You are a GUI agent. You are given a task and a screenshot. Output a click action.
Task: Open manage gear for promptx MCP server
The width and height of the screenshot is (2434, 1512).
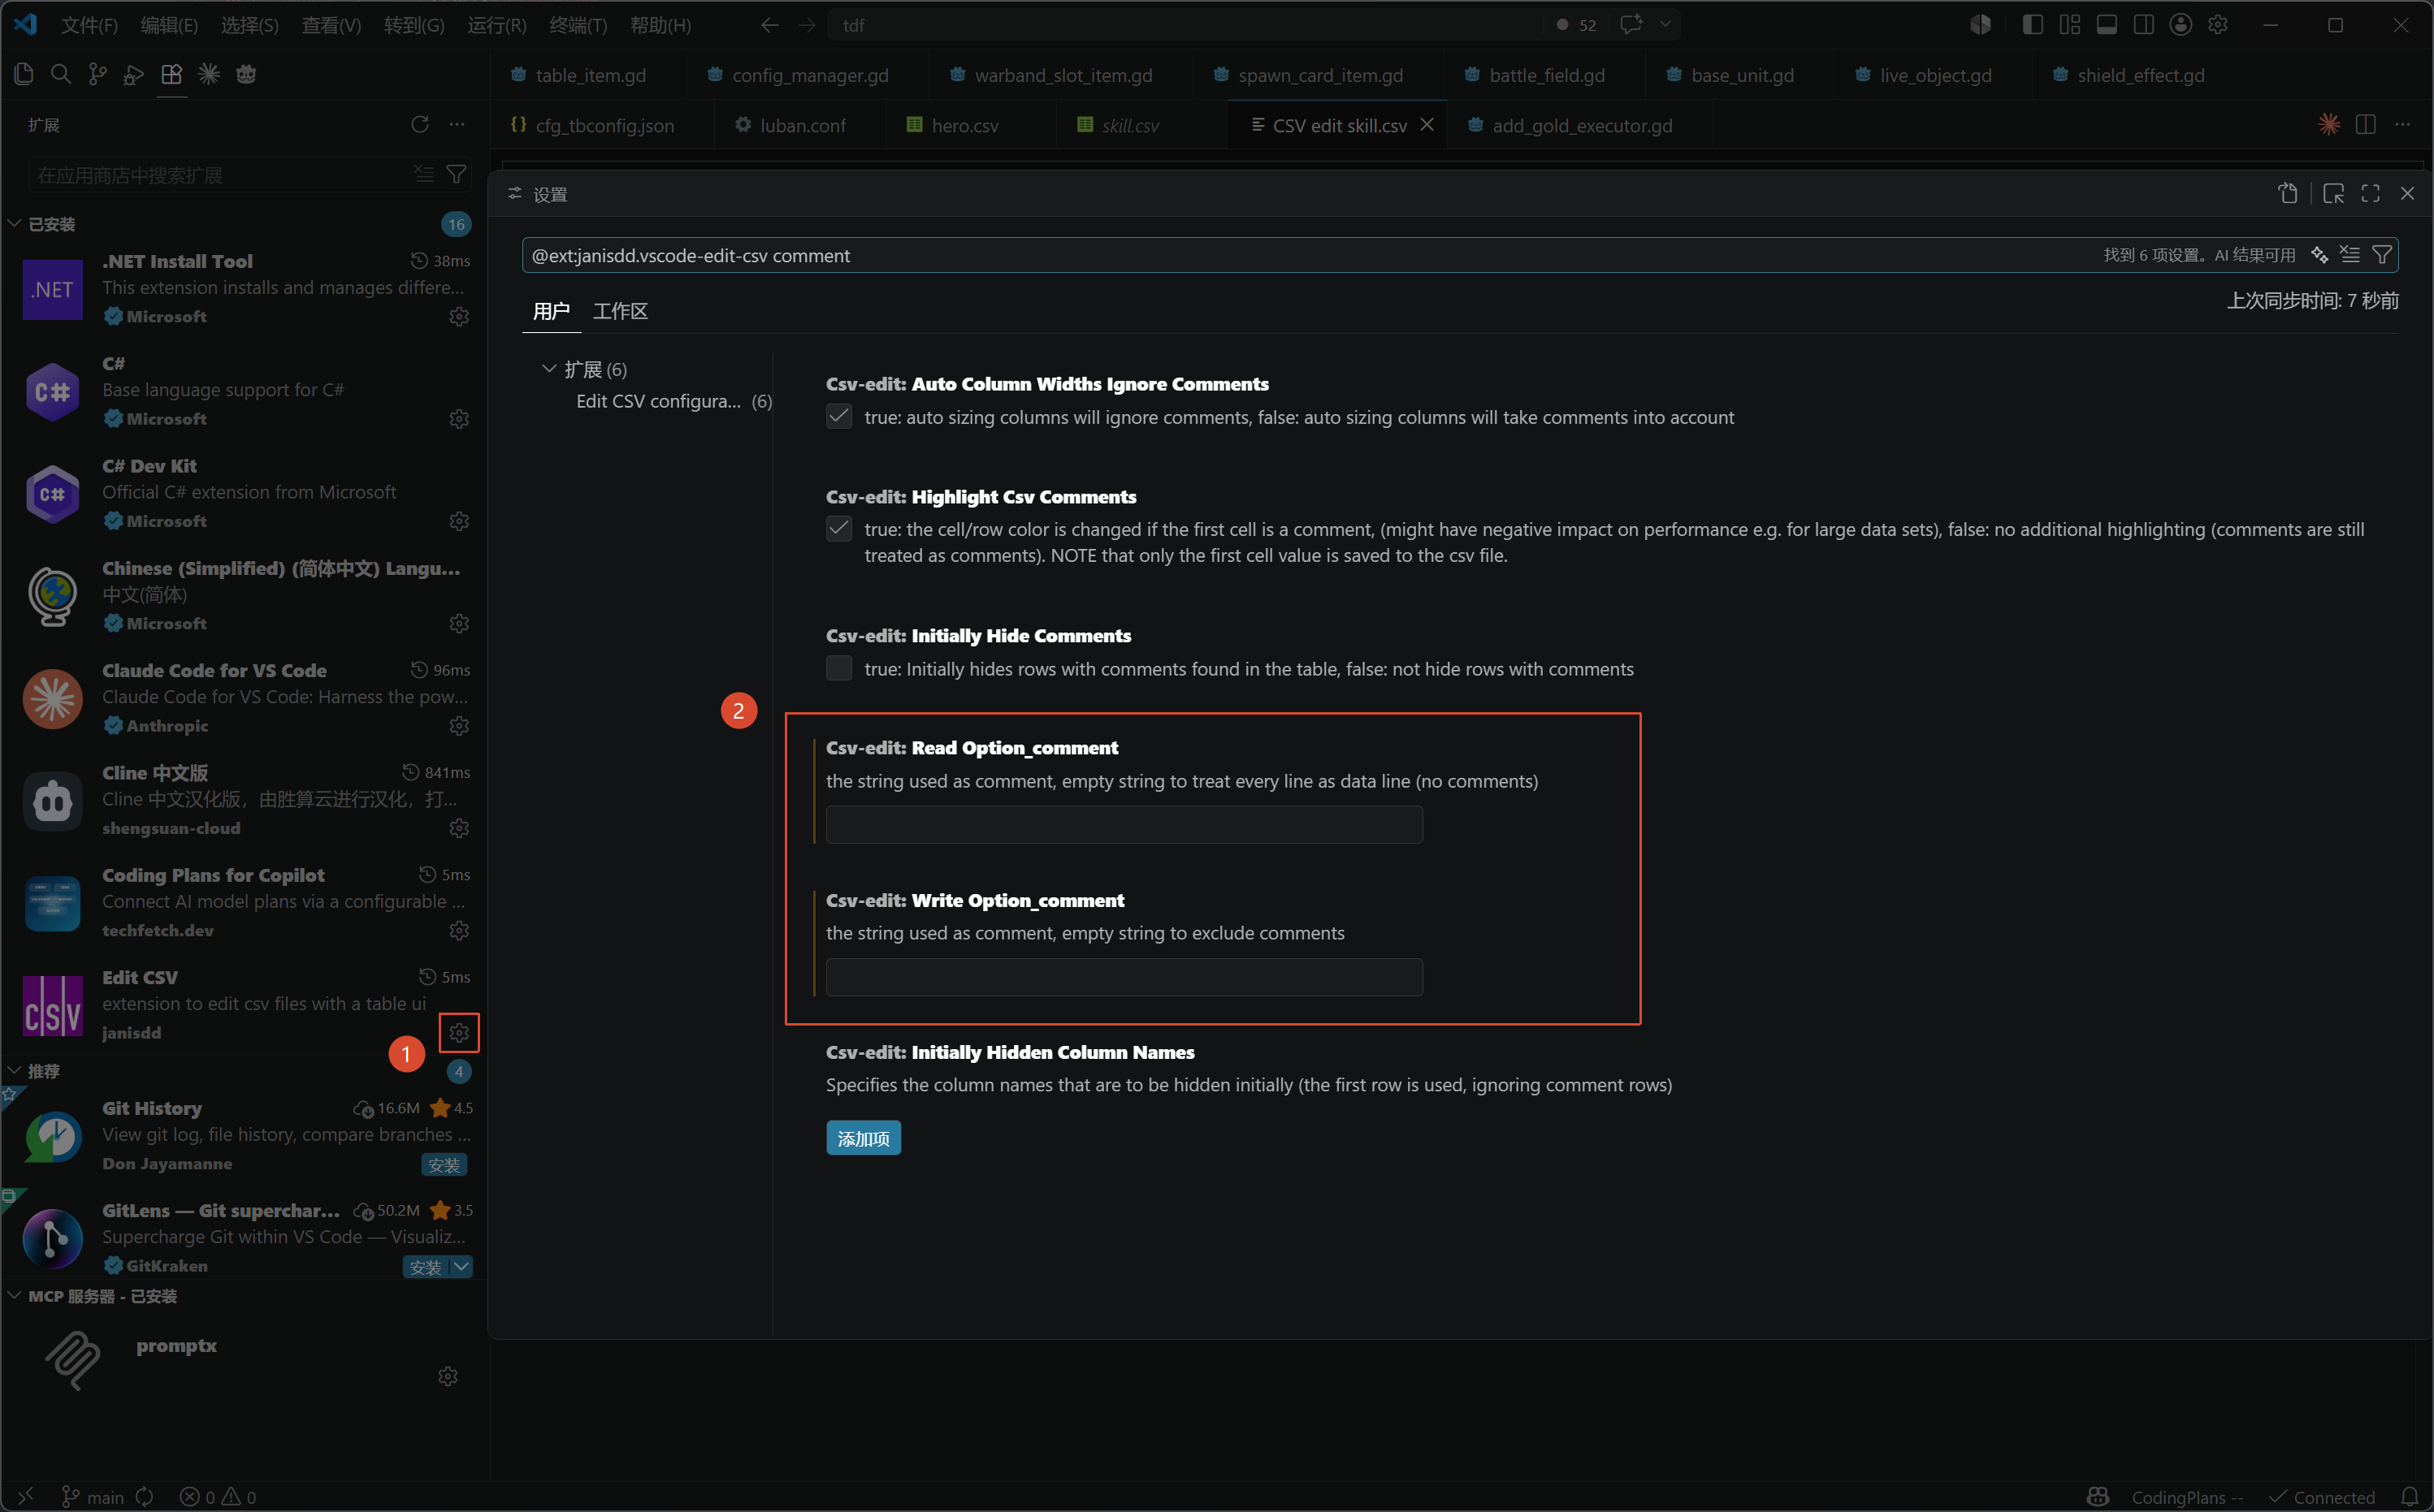coord(448,1376)
